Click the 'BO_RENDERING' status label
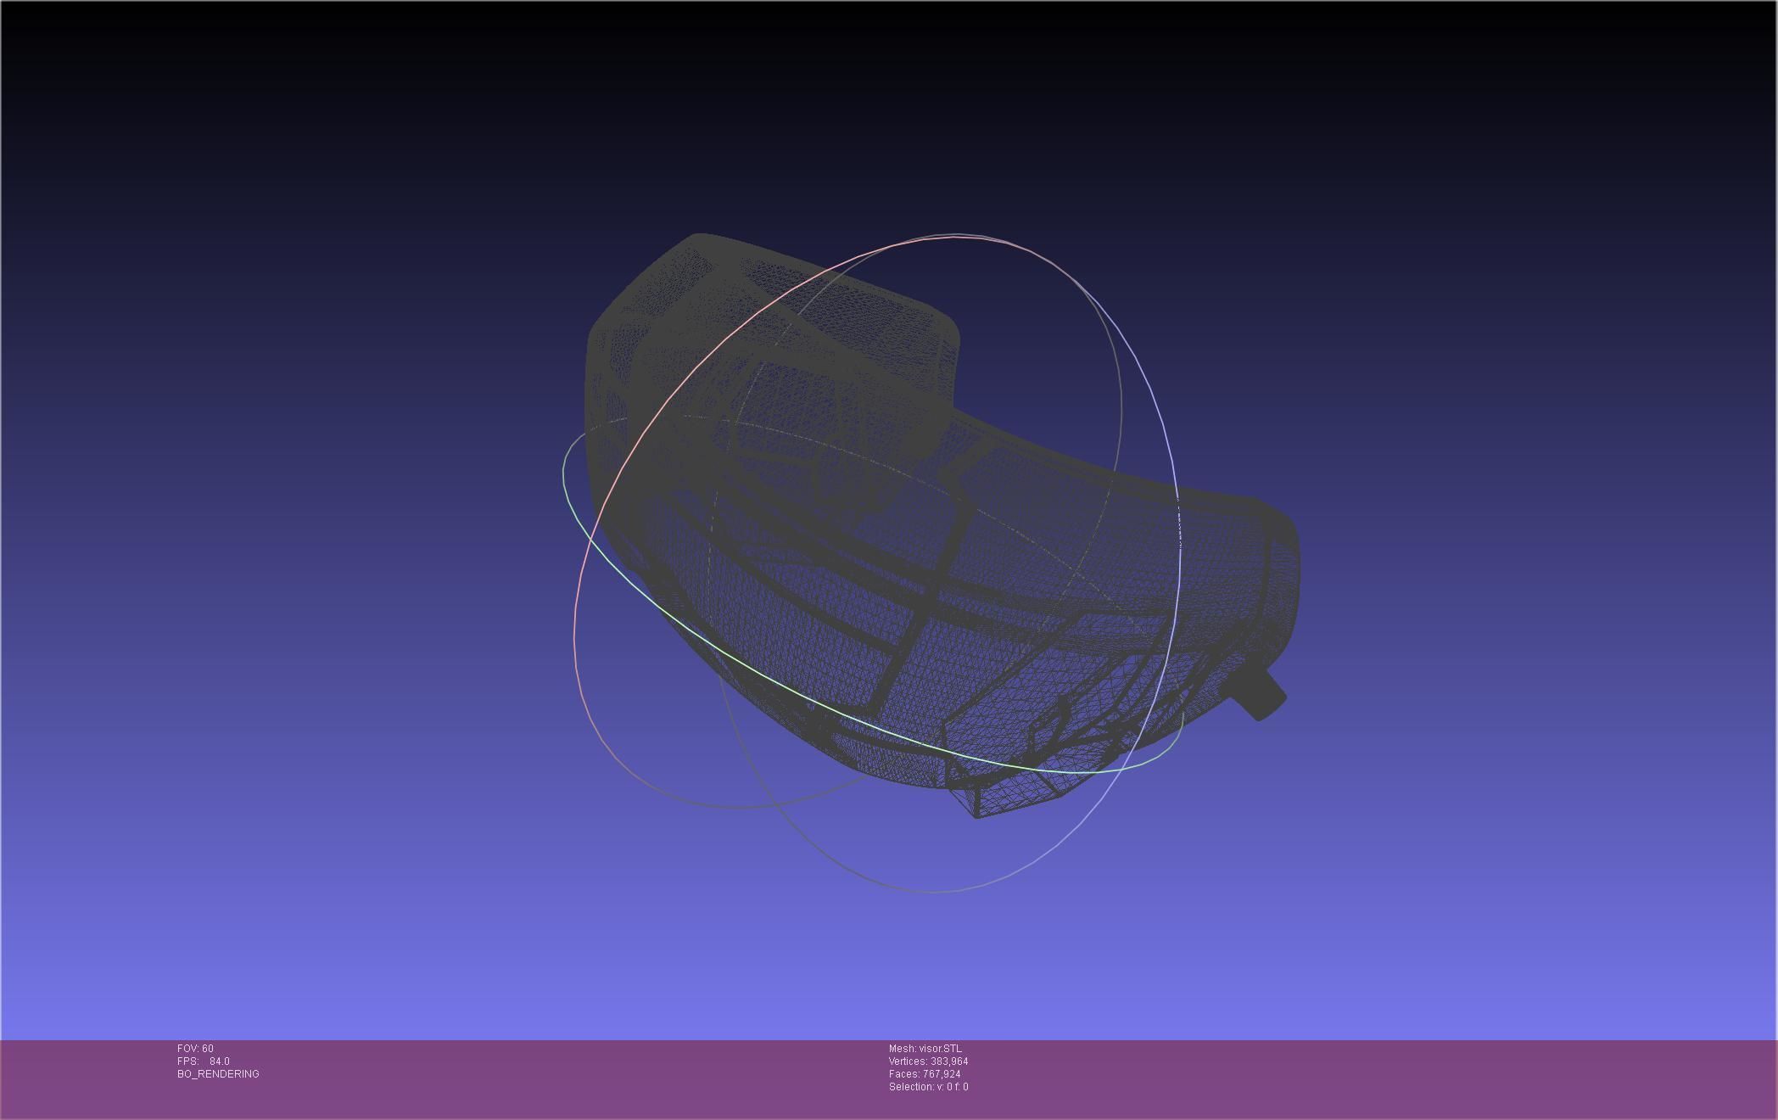This screenshot has height=1120, width=1778. (x=218, y=1074)
